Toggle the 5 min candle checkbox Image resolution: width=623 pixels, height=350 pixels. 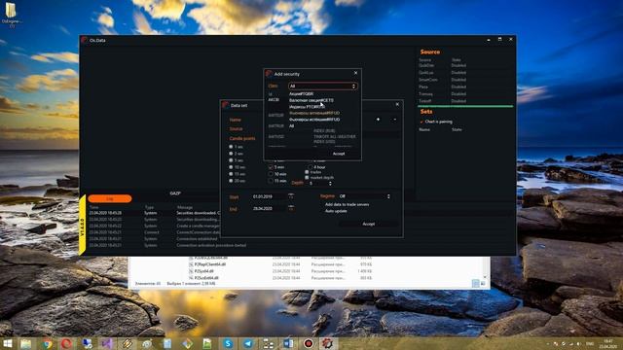tap(271, 167)
